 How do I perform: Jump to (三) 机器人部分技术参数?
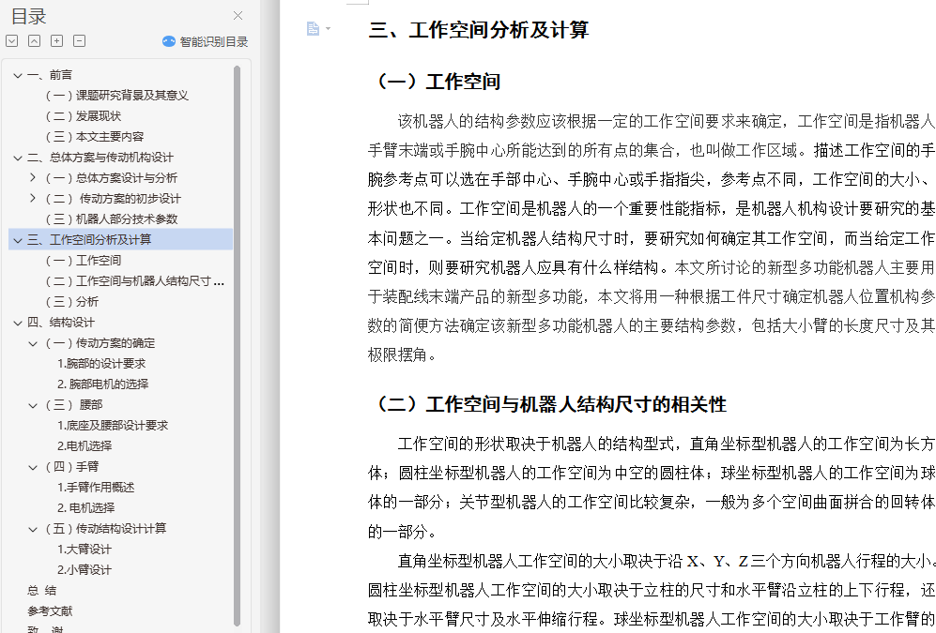pyautogui.click(x=112, y=219)
